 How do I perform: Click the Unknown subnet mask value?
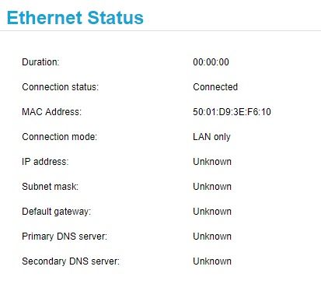pos(212,187)
